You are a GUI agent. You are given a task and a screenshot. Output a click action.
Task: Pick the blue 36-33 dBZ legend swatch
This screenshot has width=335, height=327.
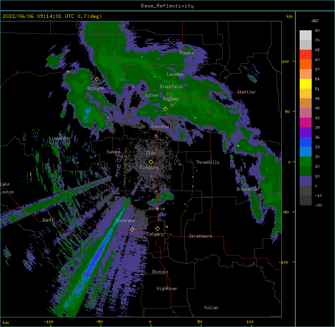[305, 142]
